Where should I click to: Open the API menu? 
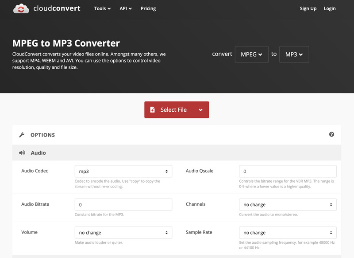(x=125, y=8)
